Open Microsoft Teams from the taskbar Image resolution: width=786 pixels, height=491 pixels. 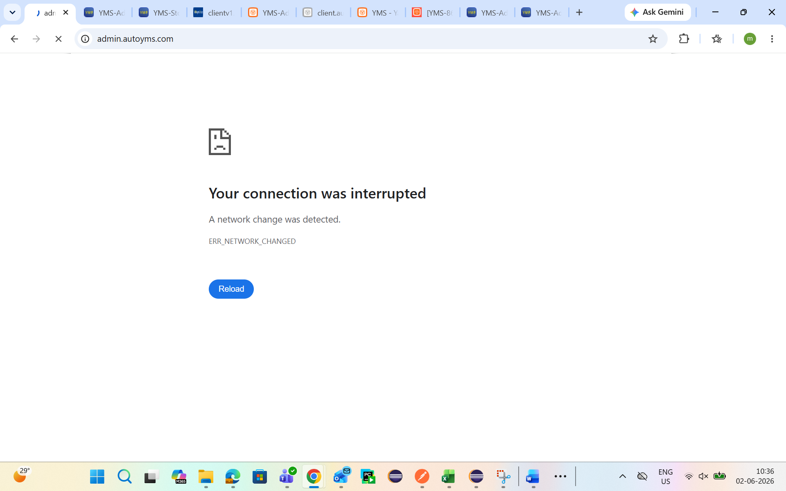pyautogui.click(x=287, y=476)
